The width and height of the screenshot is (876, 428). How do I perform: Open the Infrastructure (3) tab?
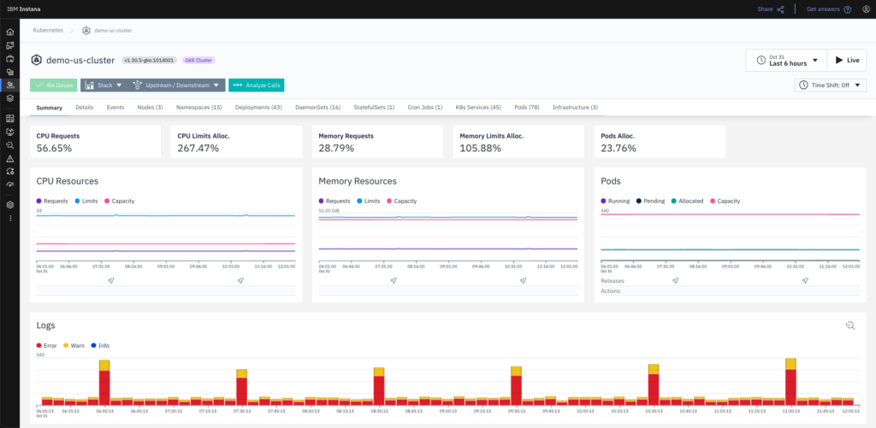click(x=575, y=107)
